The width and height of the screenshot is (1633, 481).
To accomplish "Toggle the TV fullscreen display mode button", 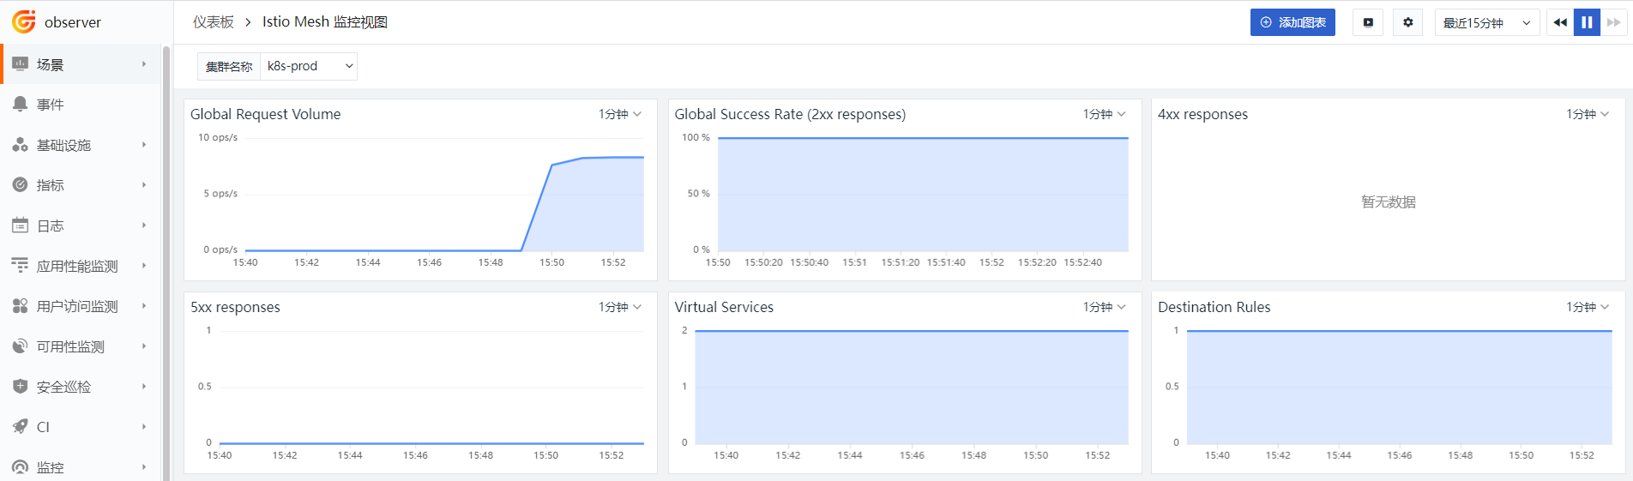I will click(x=1368, y=22).
